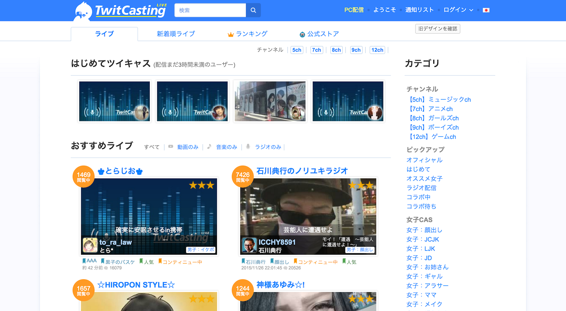Open the first はじめてツイキャス thumbnail
Image resolution: width=566 pixels, height=311 pixels.
pyautogui.click(x=115, y=101)
